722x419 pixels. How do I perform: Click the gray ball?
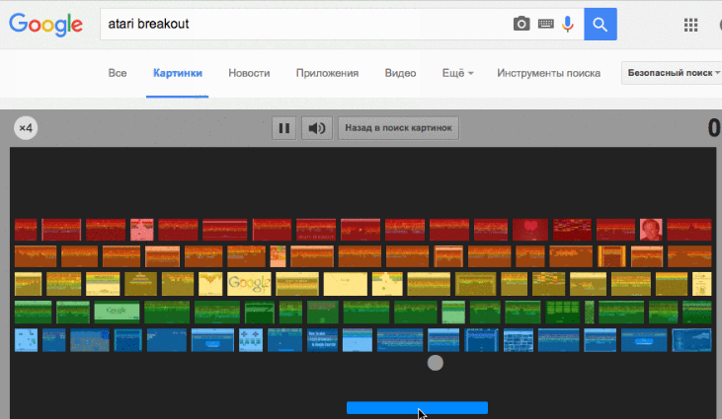pyautogui.click(x=436, y=363)
